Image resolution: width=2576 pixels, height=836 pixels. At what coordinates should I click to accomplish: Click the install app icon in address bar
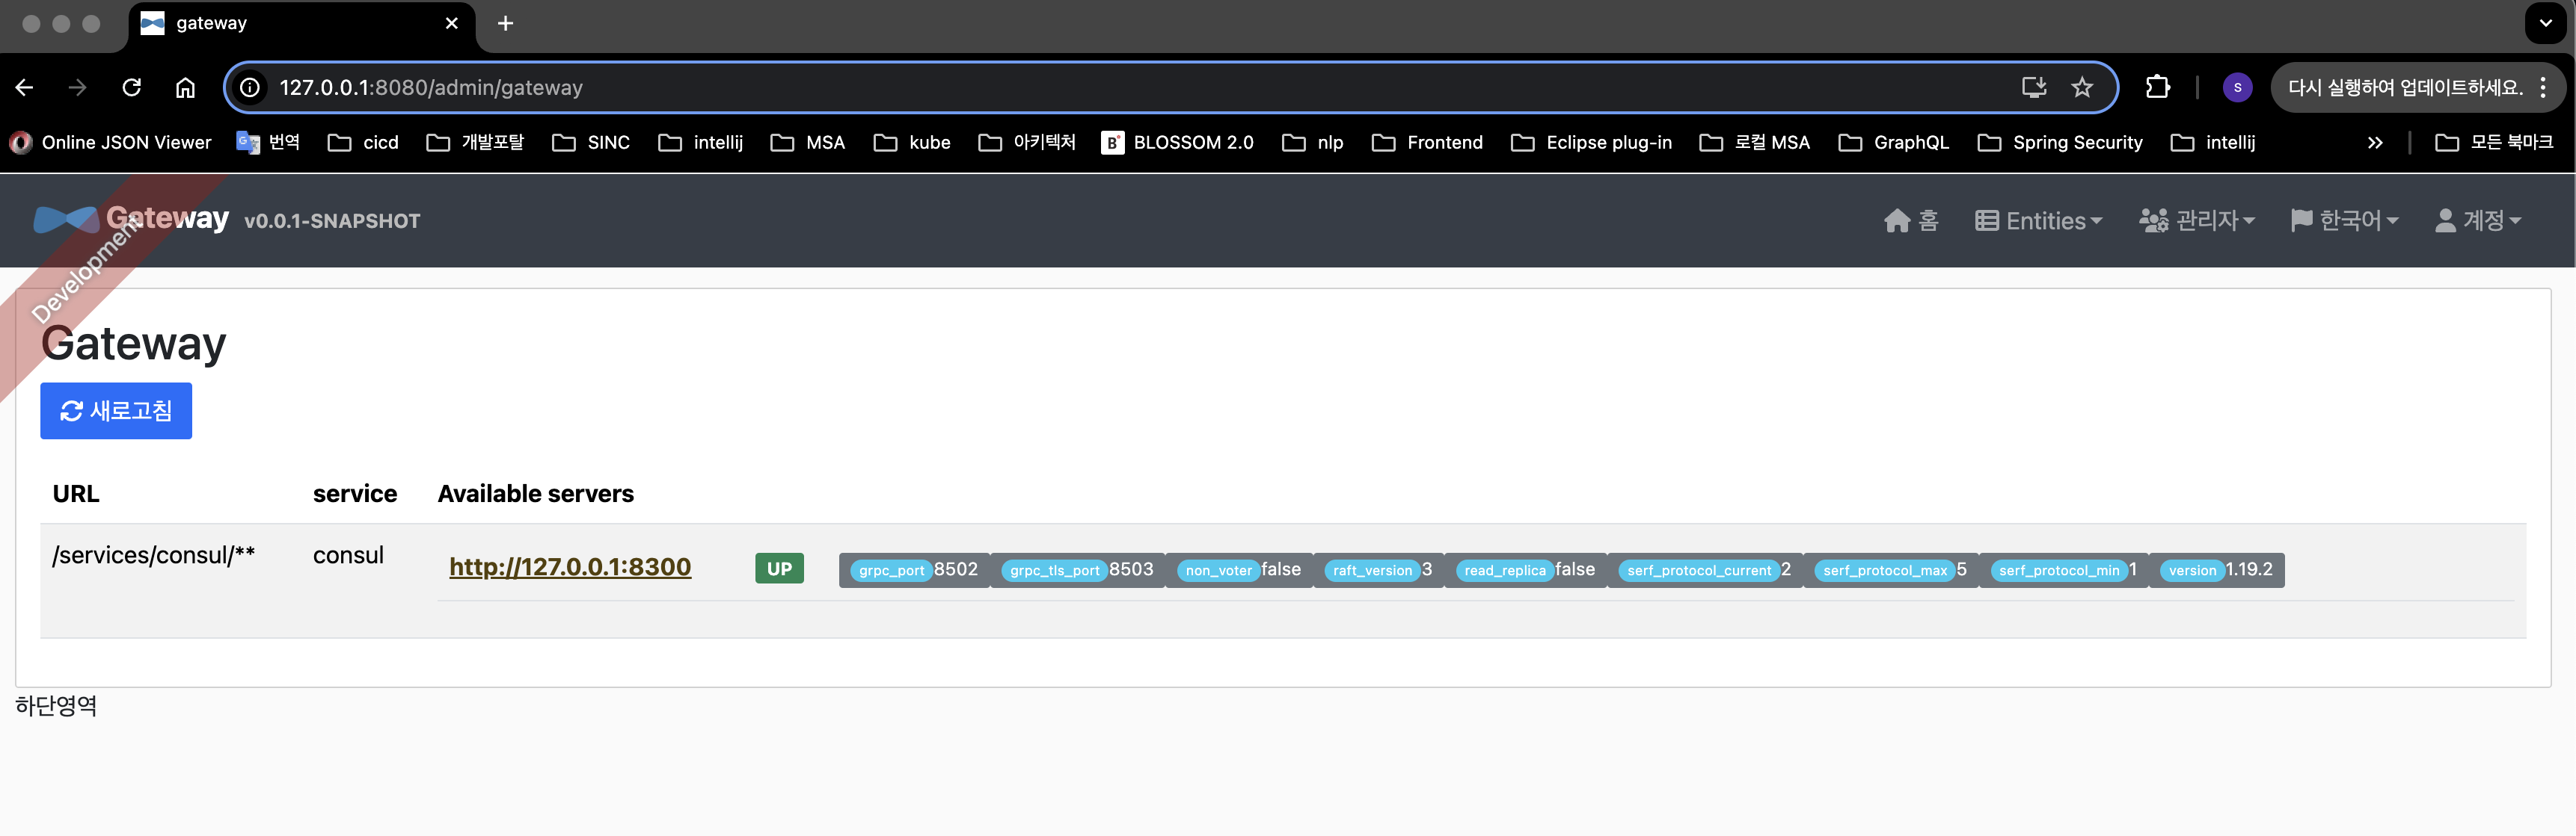click(2033, 88)
